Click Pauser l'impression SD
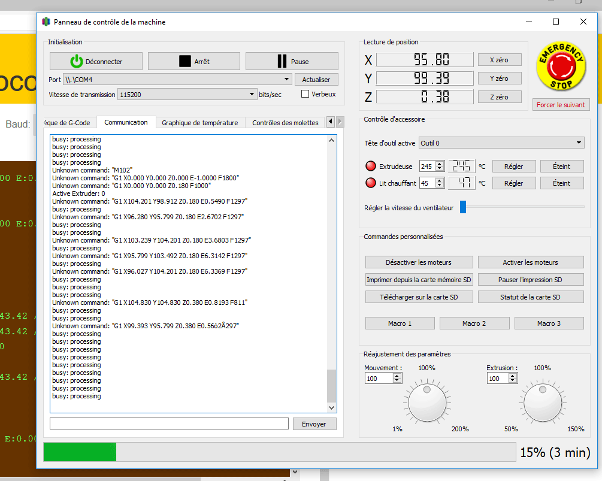Viewport: 602px width, 481px height. pyautogui.click(x=531, y=280)
